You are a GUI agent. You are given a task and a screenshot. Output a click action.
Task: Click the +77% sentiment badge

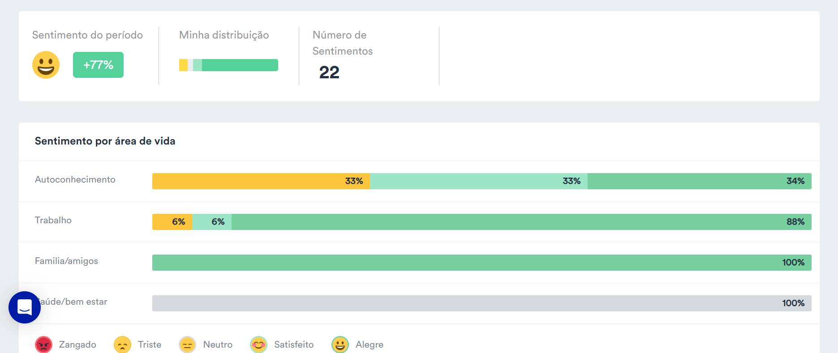click(x=98, y=65)
